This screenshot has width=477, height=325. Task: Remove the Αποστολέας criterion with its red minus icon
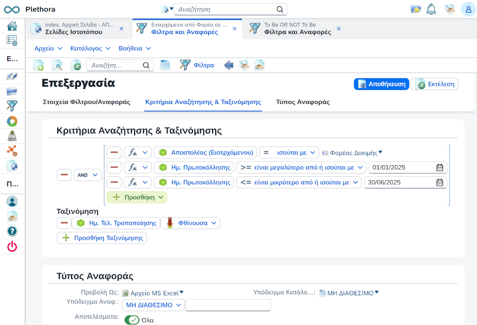113,152
